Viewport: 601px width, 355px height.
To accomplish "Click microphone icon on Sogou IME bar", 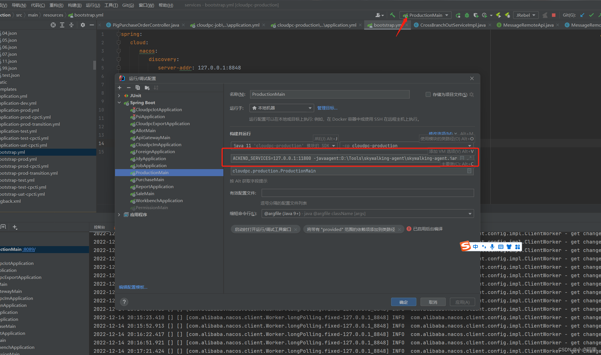I will (x=492, y=247).
